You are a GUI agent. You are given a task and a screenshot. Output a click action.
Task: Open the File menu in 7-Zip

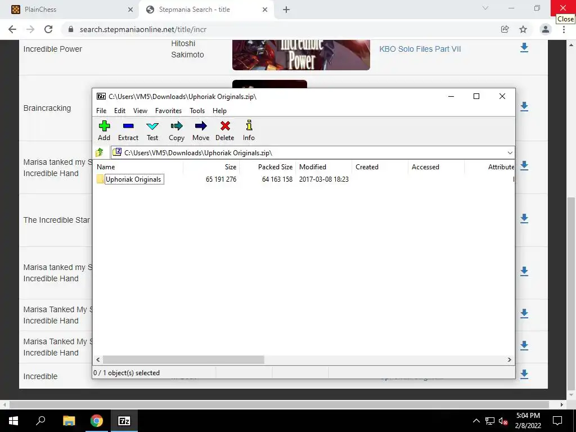click(x=101, y=111)
